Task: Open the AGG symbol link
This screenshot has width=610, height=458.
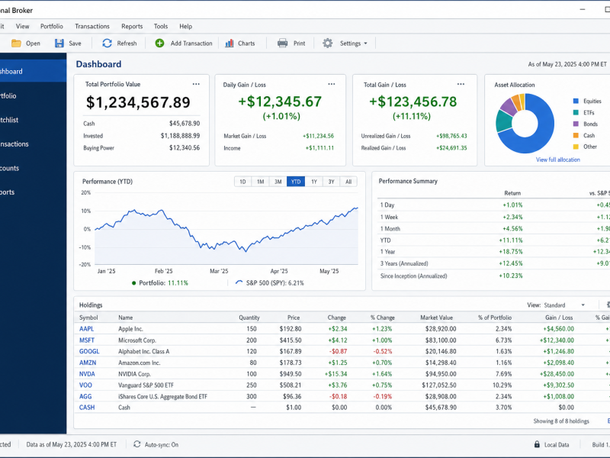Action: click(85, 396)
